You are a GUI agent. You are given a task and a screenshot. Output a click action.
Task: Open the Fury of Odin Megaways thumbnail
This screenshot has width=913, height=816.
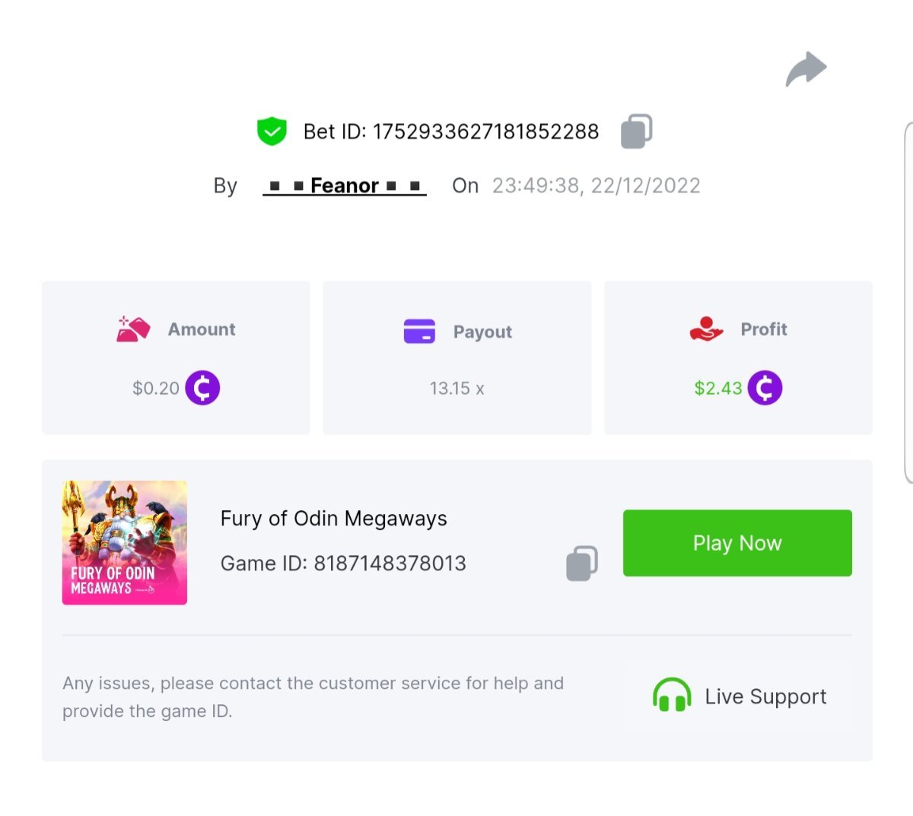[125, 543]
